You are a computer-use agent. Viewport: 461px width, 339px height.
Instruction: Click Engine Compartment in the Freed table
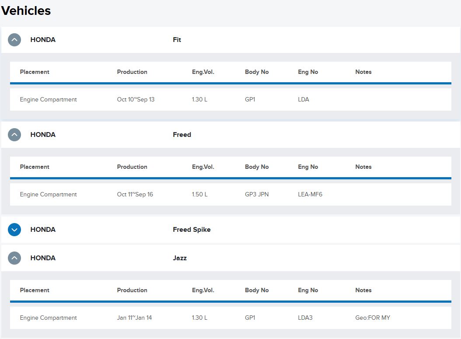coord(49,194)
